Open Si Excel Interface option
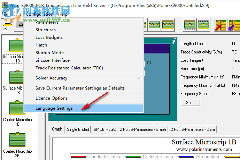Image resolution: width=240 pixels, height=160 pixels. (x=84, y=60)
